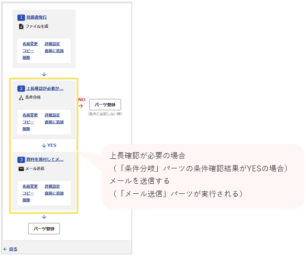Click 直前に追加 in the メール送信 step
306x256 pixels.
[54, 193]
